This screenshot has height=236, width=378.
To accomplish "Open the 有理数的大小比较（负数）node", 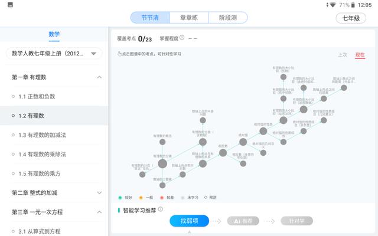I will (x=283, y=77).
